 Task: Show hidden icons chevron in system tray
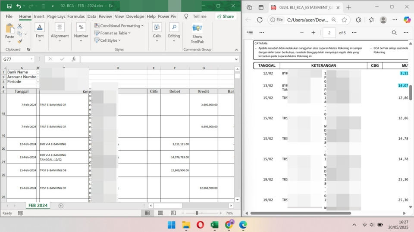[x=354, y=225]
